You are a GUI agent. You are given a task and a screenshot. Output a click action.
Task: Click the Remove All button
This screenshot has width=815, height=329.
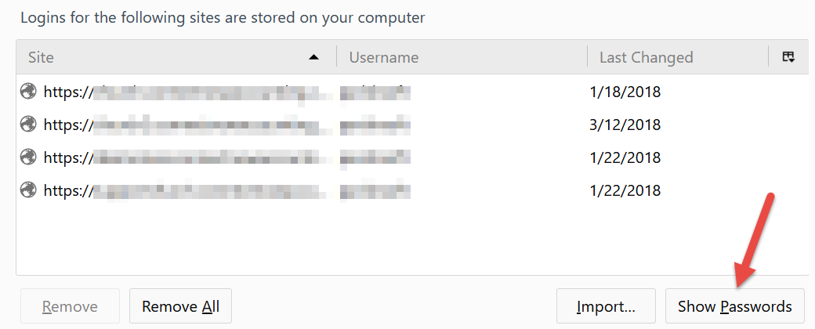click(180, 306)
